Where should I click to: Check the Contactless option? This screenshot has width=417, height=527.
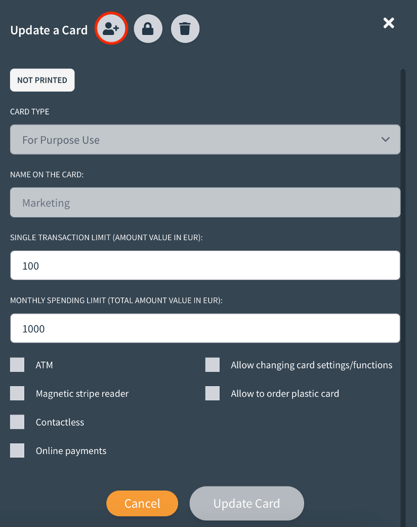(17, 422)
